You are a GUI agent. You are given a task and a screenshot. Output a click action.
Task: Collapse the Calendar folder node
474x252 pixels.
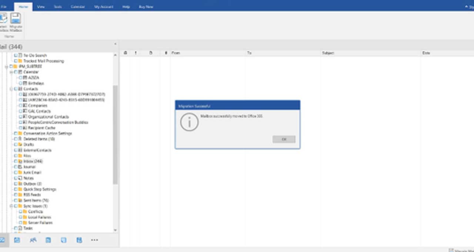pos(11,72)
